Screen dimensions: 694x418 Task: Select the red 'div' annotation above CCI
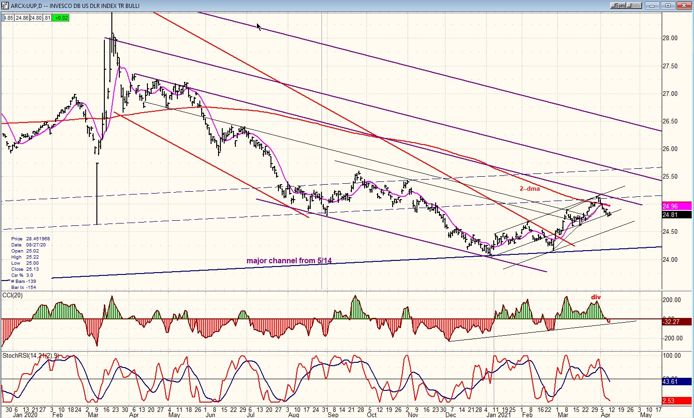click(596, 297)
